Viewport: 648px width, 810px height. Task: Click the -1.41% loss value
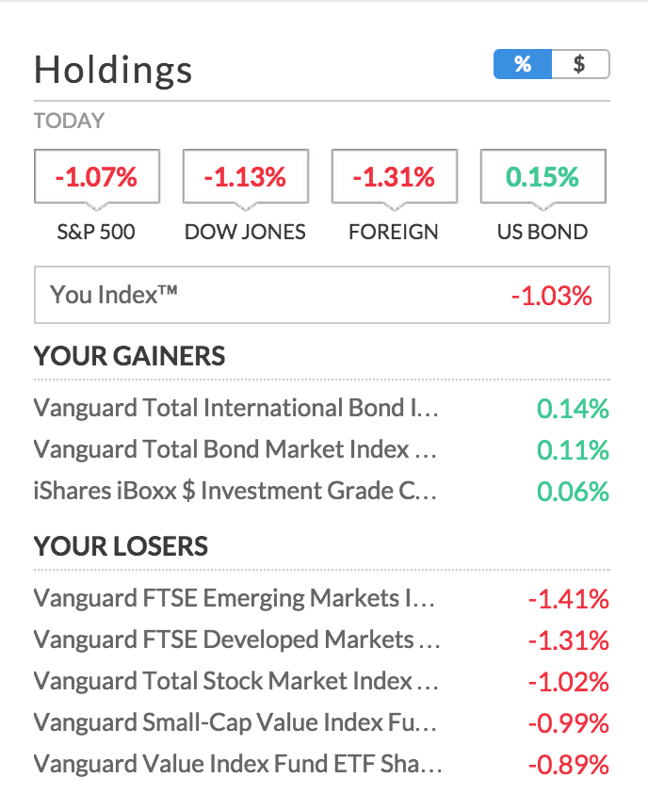(x=568, y=598)
